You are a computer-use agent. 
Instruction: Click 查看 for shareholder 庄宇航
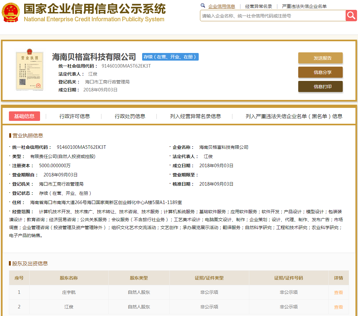tap(339, 292)
